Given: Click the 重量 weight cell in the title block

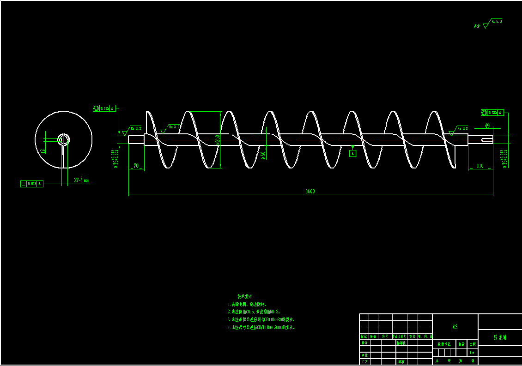Looking at the screenshot, I should tap(461, 344).
